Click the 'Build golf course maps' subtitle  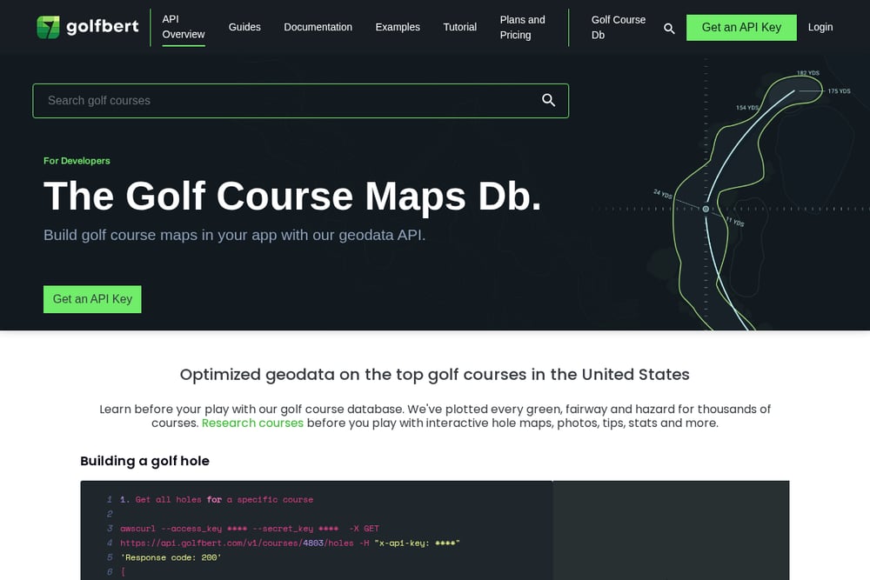click(x=234, y=235)
